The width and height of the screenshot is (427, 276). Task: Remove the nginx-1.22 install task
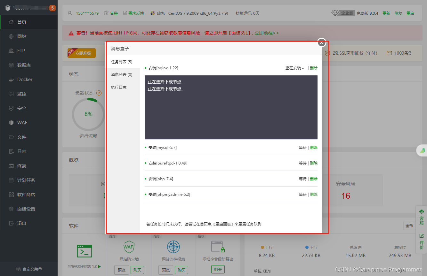(314, 68)
